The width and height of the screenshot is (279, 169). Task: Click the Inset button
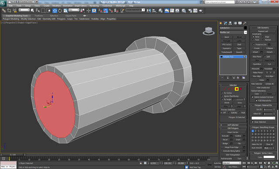coord(238,140)
